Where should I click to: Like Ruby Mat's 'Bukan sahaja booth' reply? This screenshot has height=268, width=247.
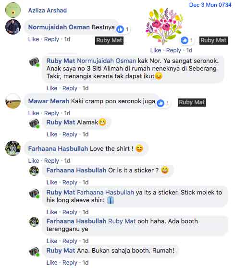[52, 263]
